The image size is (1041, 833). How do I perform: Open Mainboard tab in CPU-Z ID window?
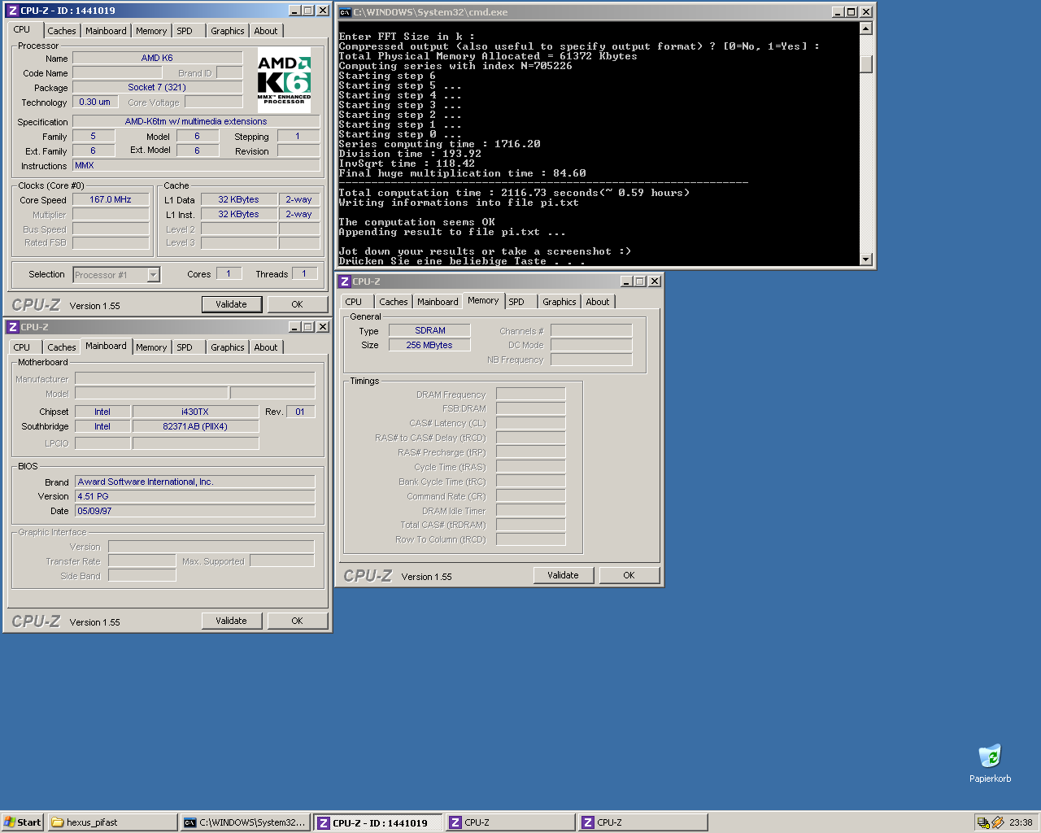tap(106, 31)
